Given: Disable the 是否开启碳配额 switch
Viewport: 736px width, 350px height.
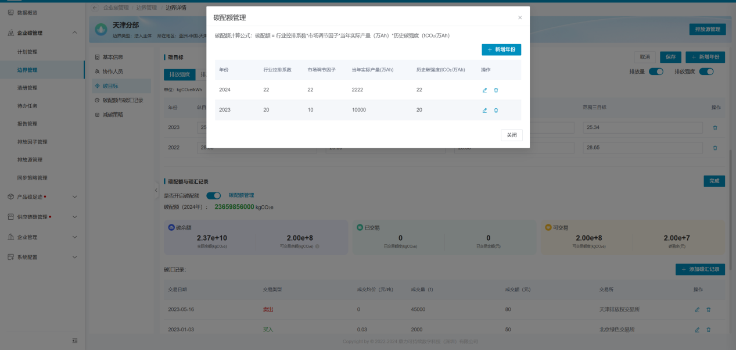Looking at the screenshot, I should 214,195.
